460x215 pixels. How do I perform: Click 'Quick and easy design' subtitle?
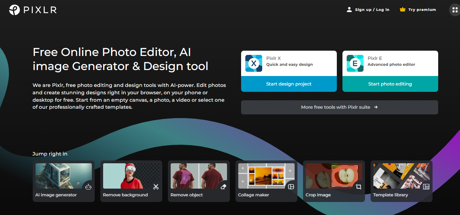[290, 64]
